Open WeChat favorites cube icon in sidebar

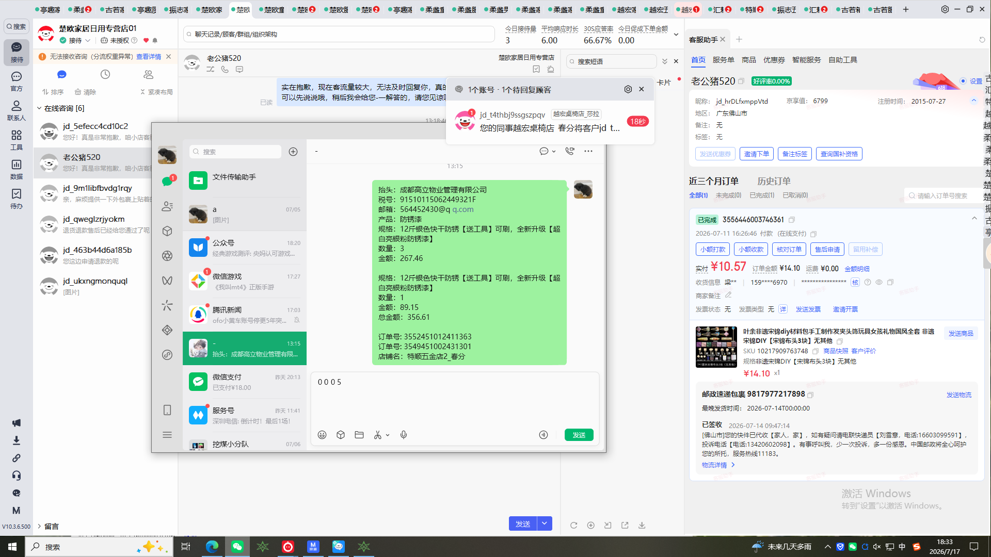point(167,231)
